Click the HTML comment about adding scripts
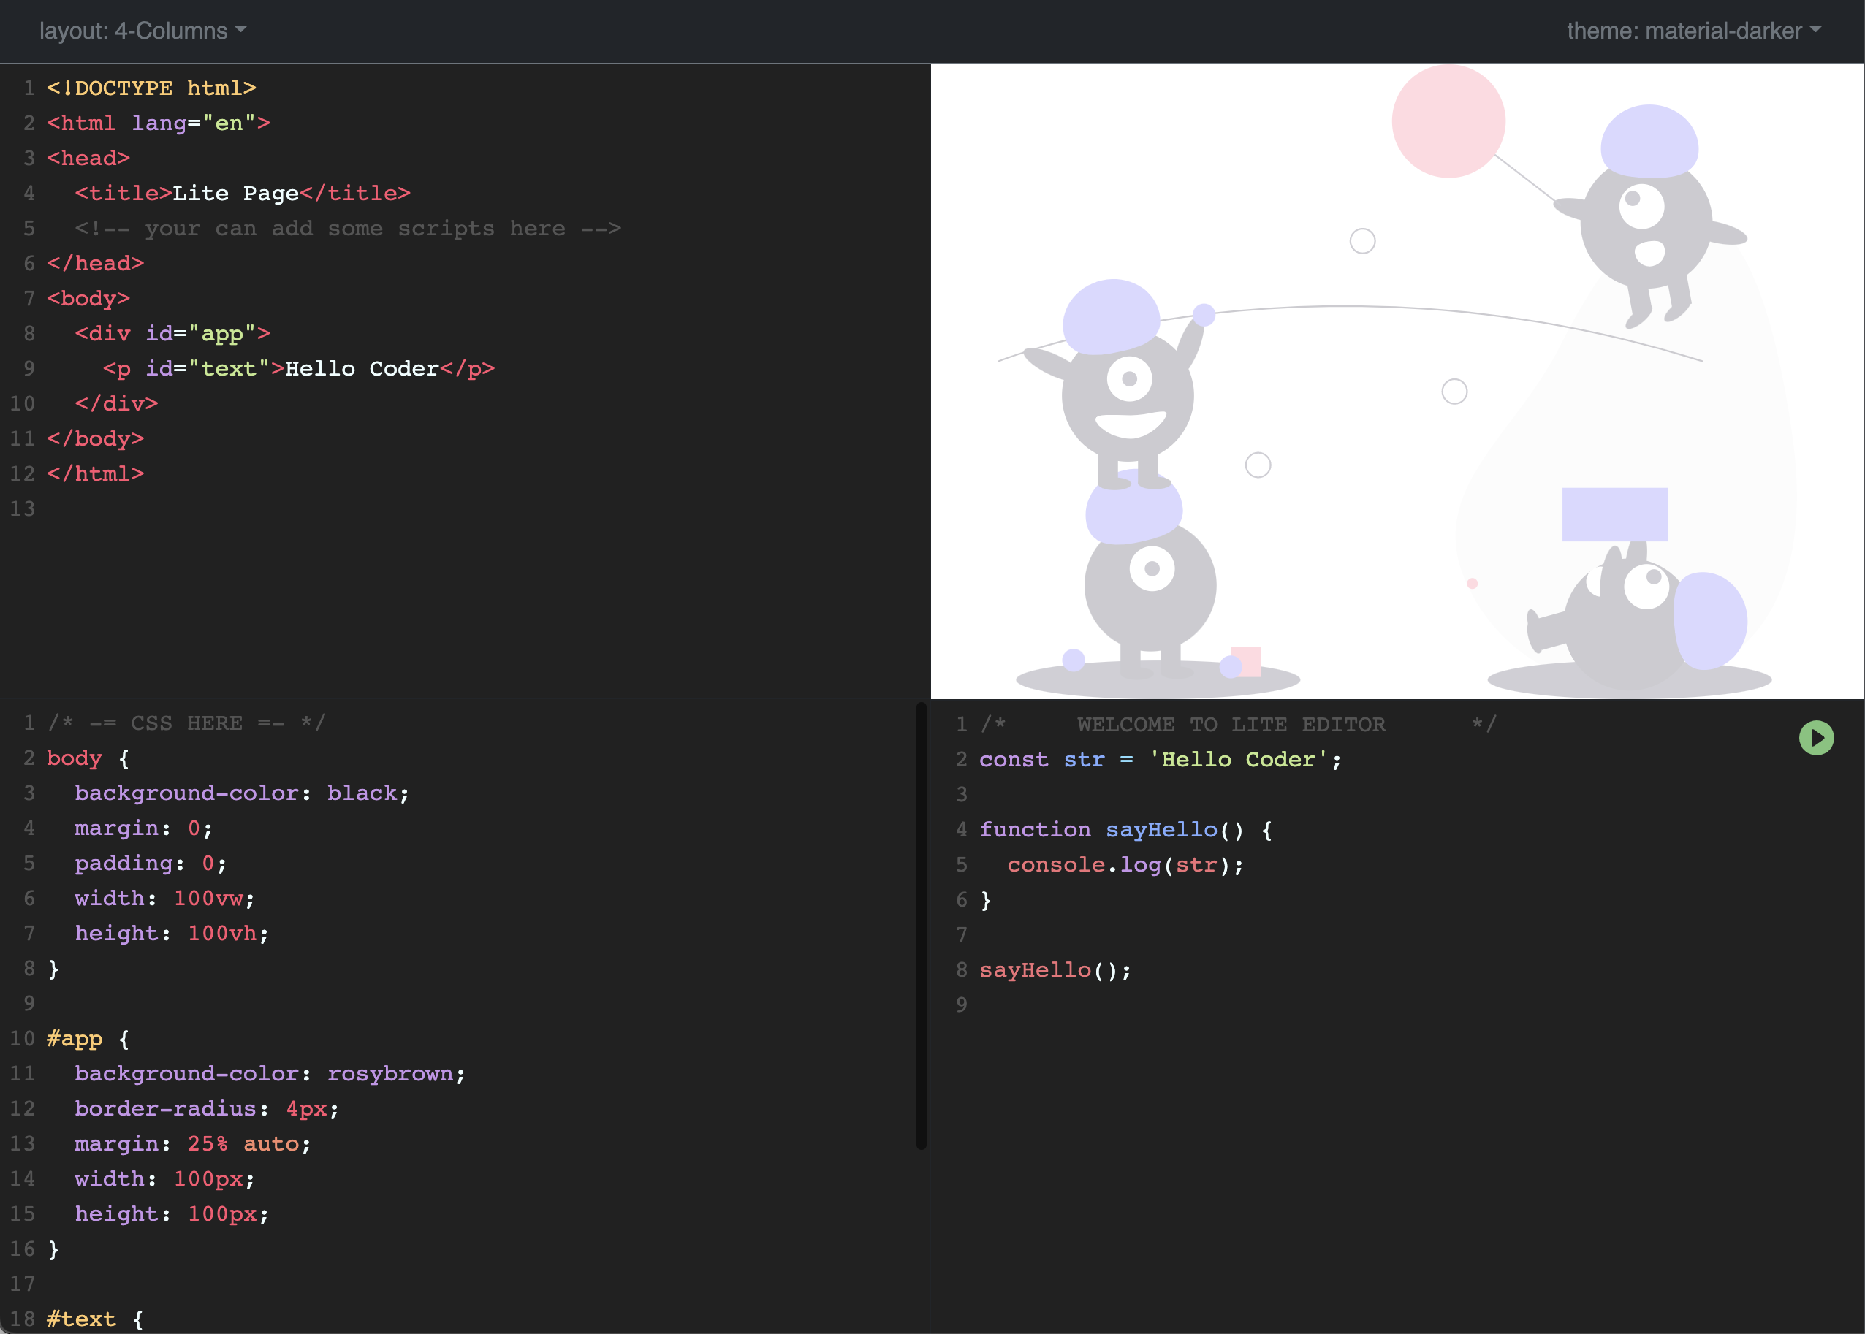 pyautogui.click(x=348, y=229)
